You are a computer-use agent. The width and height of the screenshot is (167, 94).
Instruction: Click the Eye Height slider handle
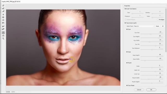click(x=159, y=38)
